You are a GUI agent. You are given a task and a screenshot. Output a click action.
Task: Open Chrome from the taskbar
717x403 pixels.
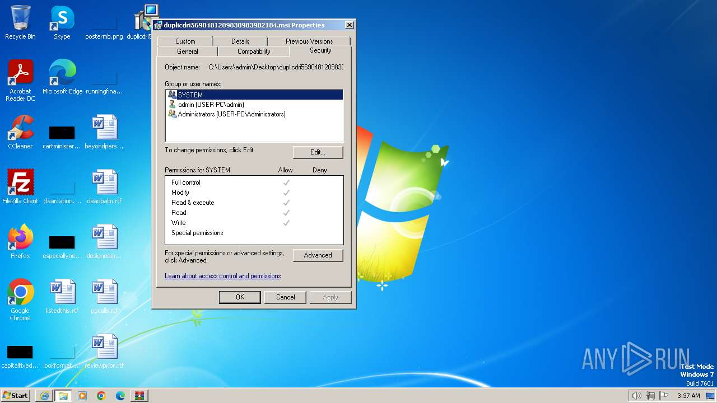coord(101,396)
